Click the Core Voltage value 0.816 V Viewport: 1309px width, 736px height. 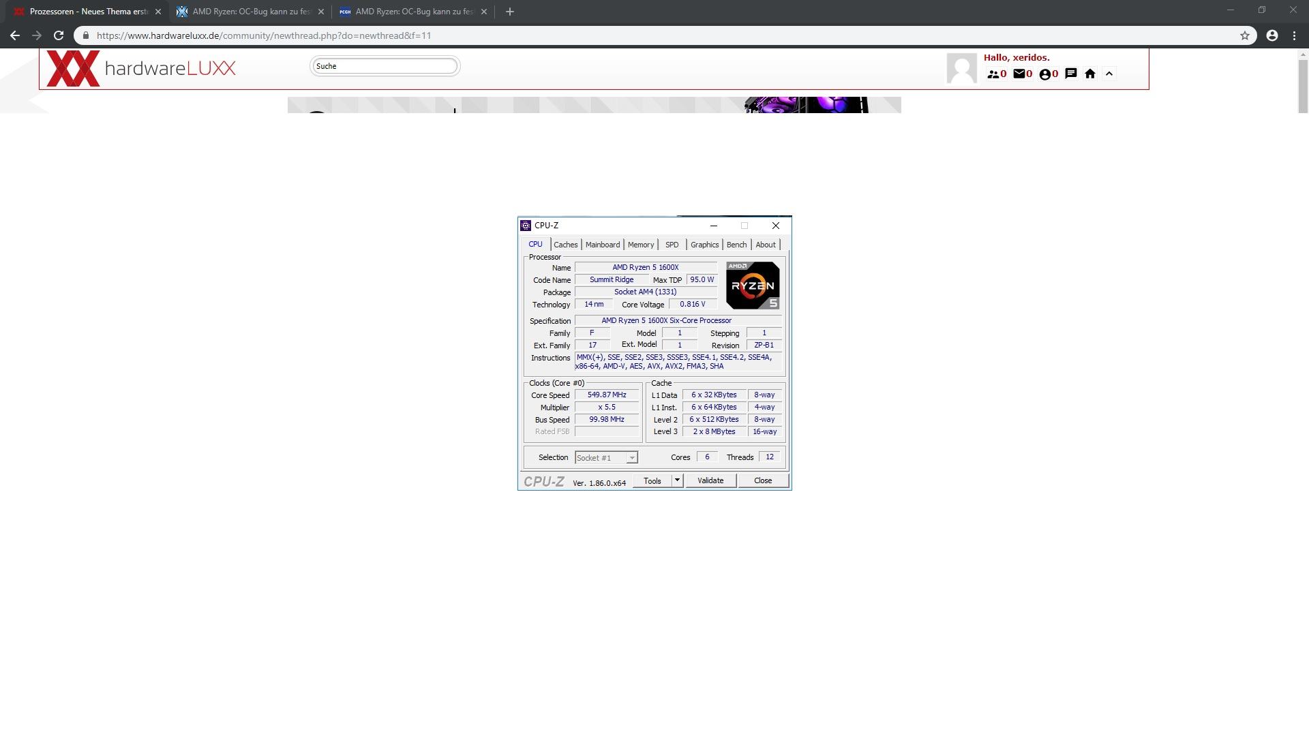[693, 305]
